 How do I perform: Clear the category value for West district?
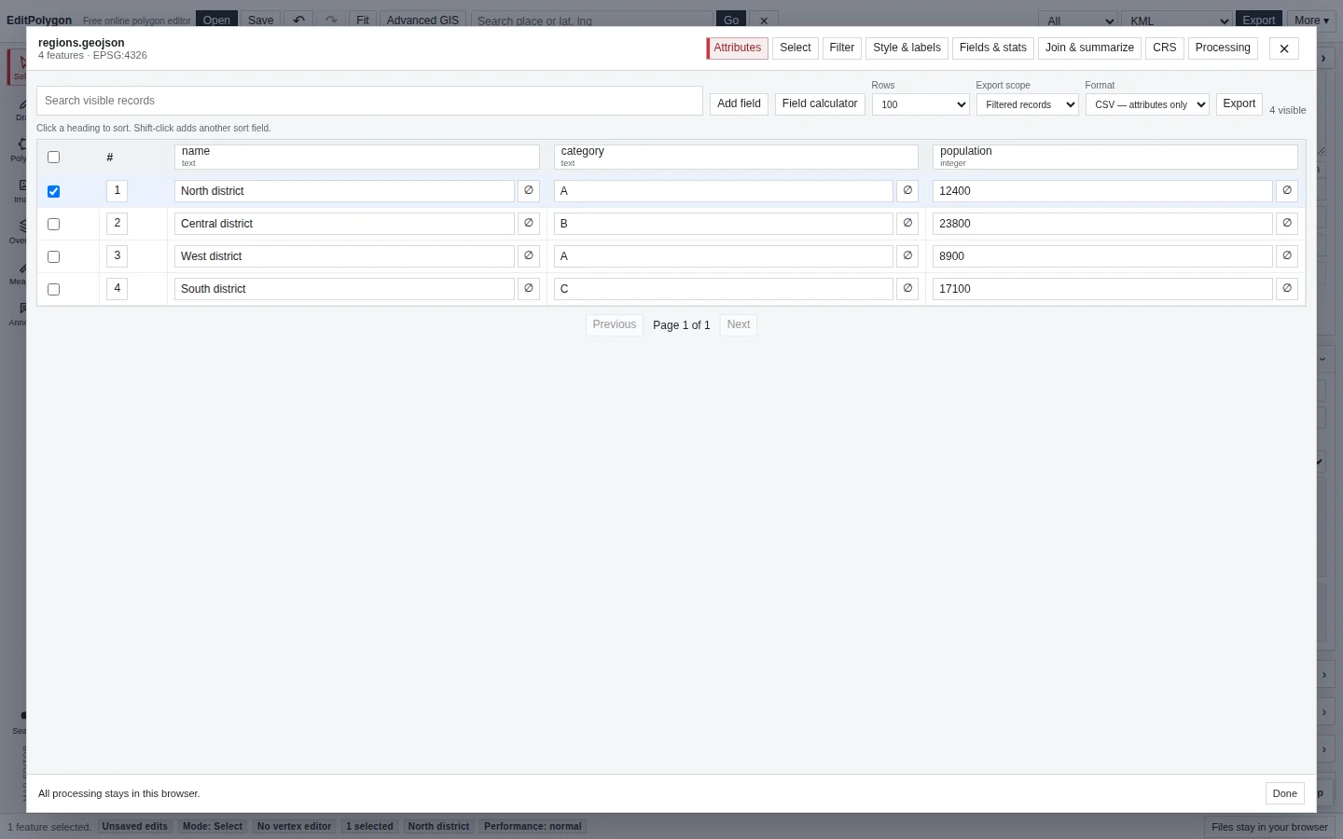[907, 256]
